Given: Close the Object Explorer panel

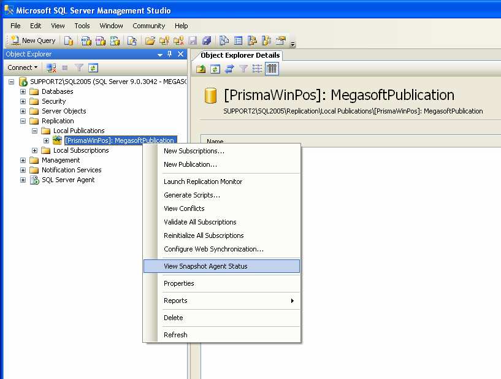Looking at the screenshot, I should [x=180, y=54].
